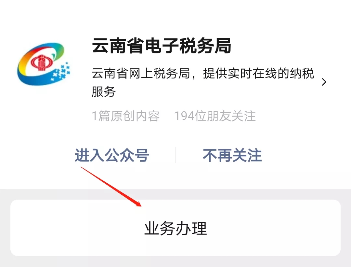This screenshot has width=351, height=267.
Task: View 1篇原创内容 original articles
Action: pyautogui.click(x=125, y=116)
